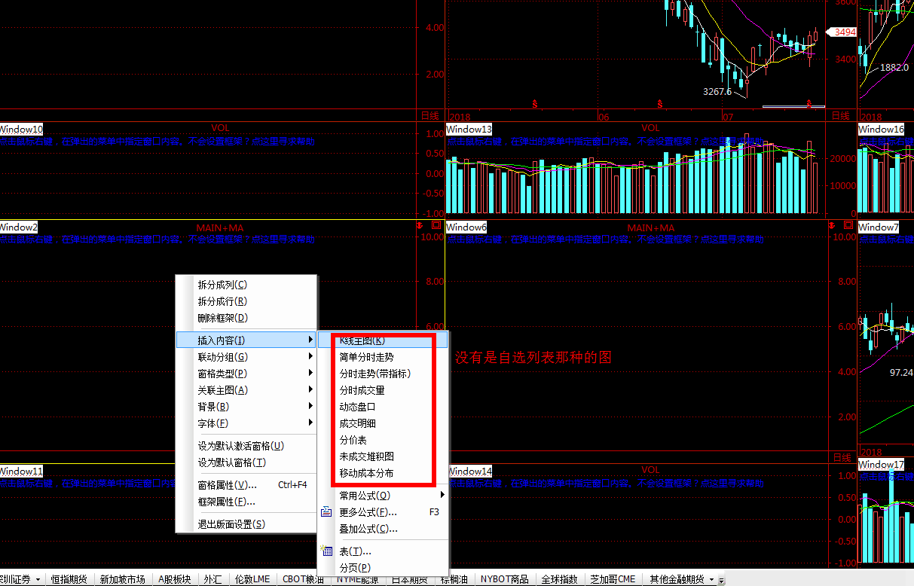Select 设为默认窗格 menu item
The image size is (914, 586).
[246, 462]
